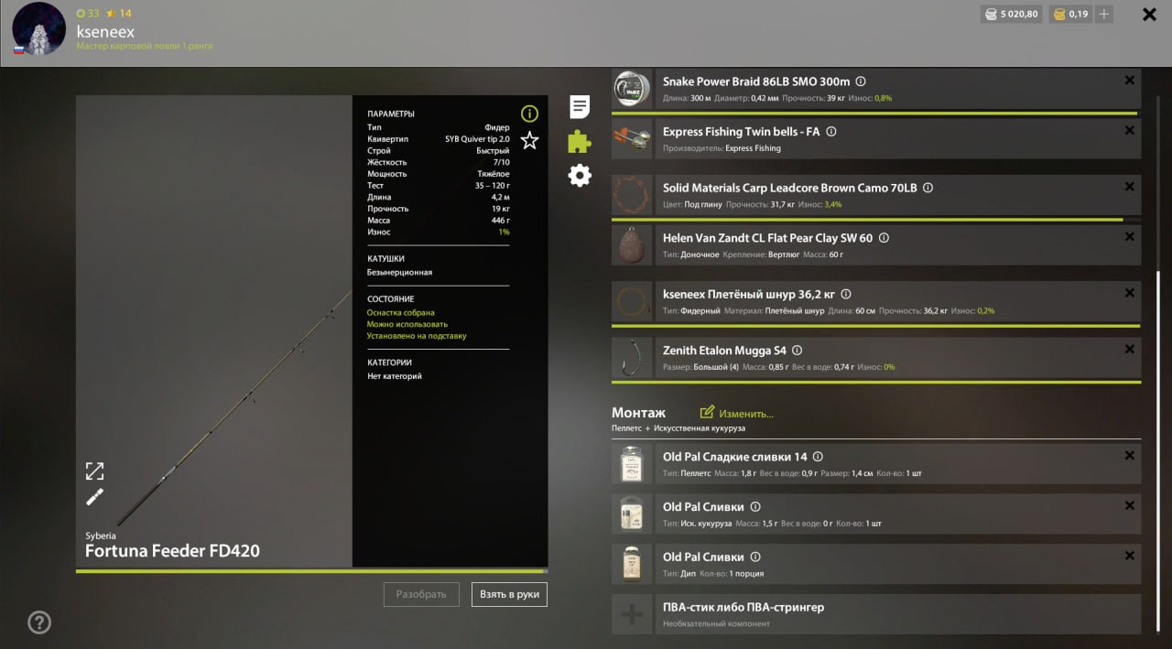Click Сливки dip bottle thumbnail
This screenshot has width=1172, height=649.
[x=632, y=564]
